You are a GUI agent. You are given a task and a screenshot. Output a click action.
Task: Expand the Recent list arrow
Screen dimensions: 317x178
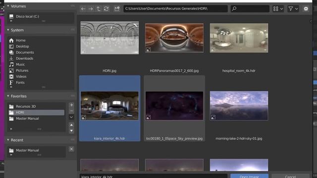point(11,155)
